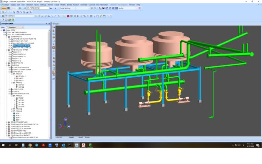Close the Design Explorer panel

coord(49,24)
